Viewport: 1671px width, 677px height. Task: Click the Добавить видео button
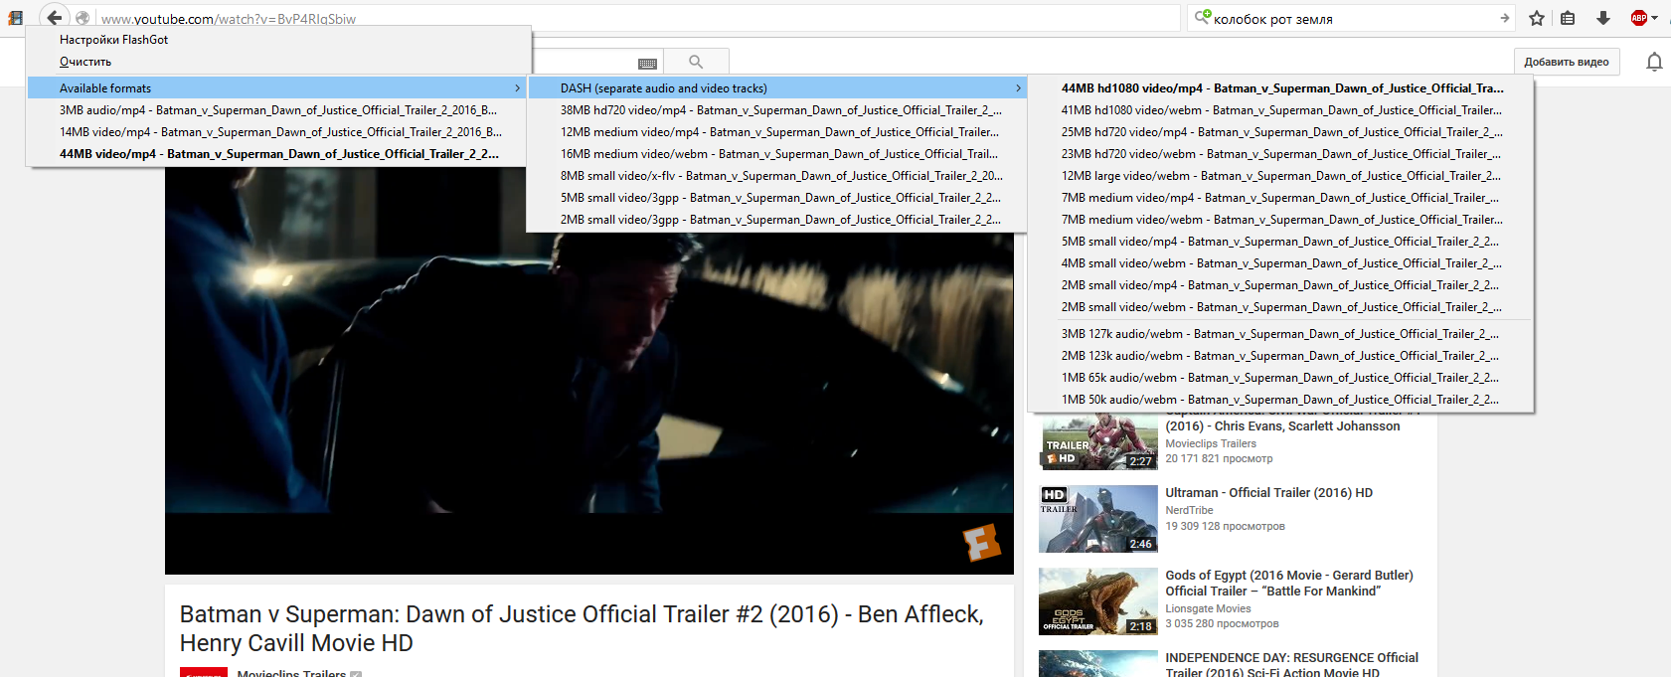[1567, 62]
